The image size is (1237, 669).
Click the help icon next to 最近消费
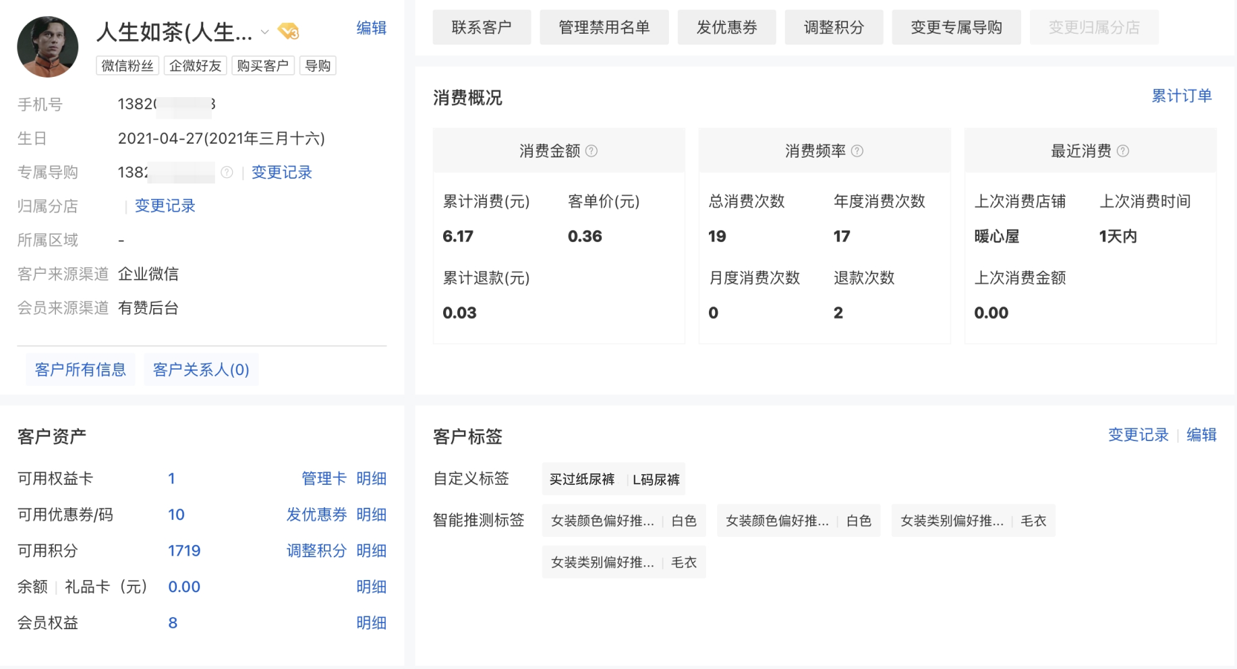(x=1123, y=151)
